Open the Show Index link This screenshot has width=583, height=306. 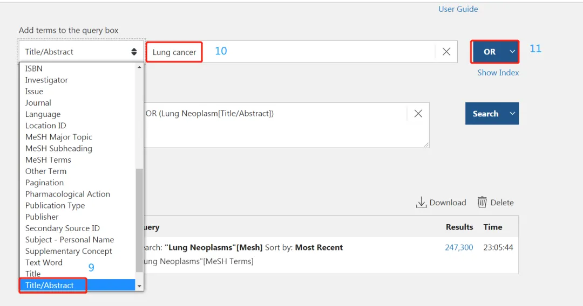pos(498,73)
